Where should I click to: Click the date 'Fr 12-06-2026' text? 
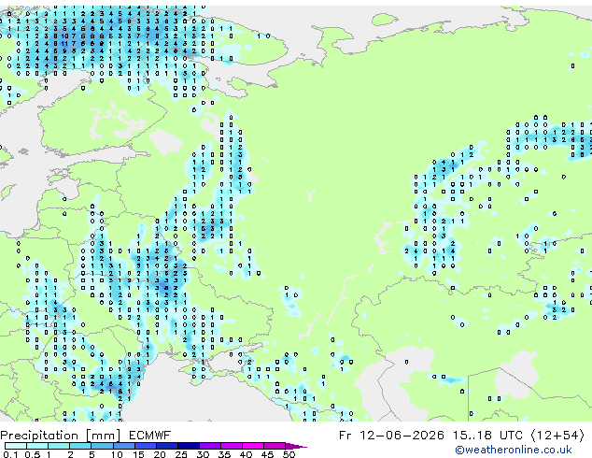pyautogui.click(x=391, y=436)
